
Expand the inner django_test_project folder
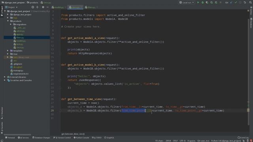pos(8,15)
